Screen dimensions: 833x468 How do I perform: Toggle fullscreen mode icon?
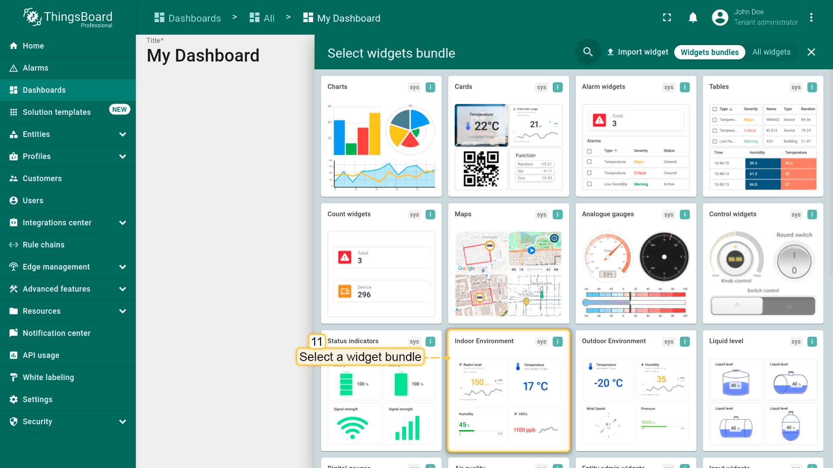coord(667,17)
